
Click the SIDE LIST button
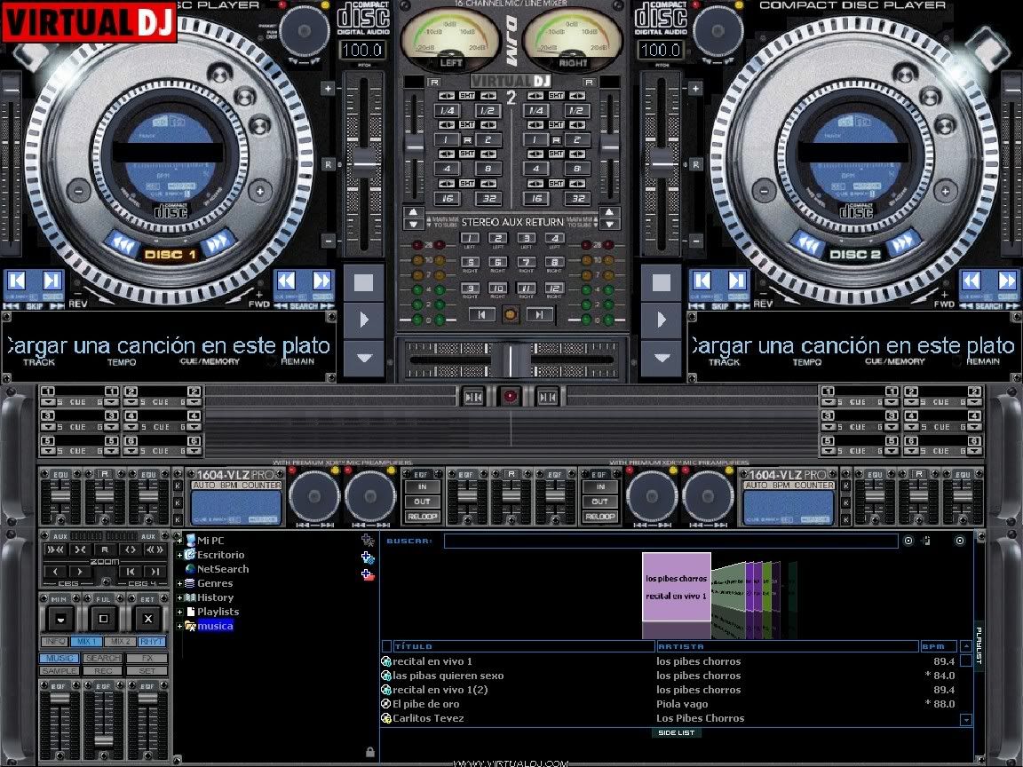click(676, 733)
